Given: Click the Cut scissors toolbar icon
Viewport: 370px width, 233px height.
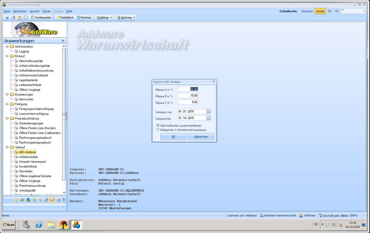Looking at the screenshot, I should coord(7,18).
